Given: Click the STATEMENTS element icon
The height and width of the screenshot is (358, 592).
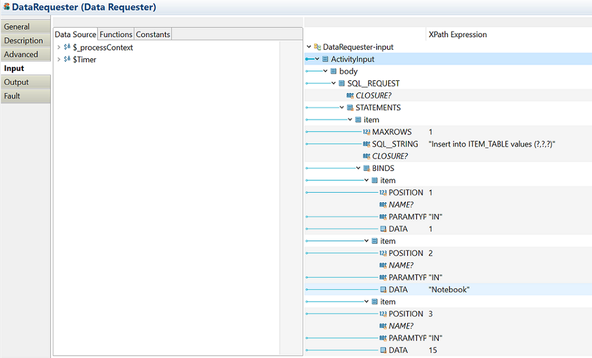Looking at the screenshot, I should click(350, 108).
